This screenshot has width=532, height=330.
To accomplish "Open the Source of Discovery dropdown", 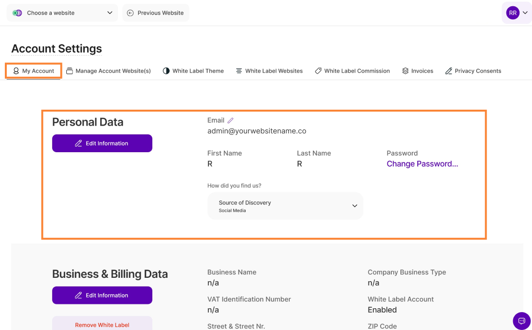I will 285,206.
